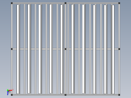This screenshot has width=131, height=98.
Task: Click the blue Z axis arrow of the triad
Action: click(x=8, y=93)
